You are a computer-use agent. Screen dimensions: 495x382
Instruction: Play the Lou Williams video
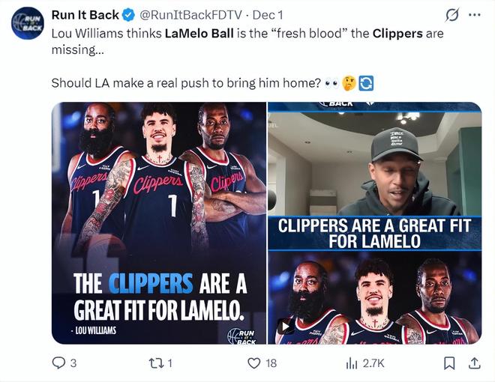286,327
